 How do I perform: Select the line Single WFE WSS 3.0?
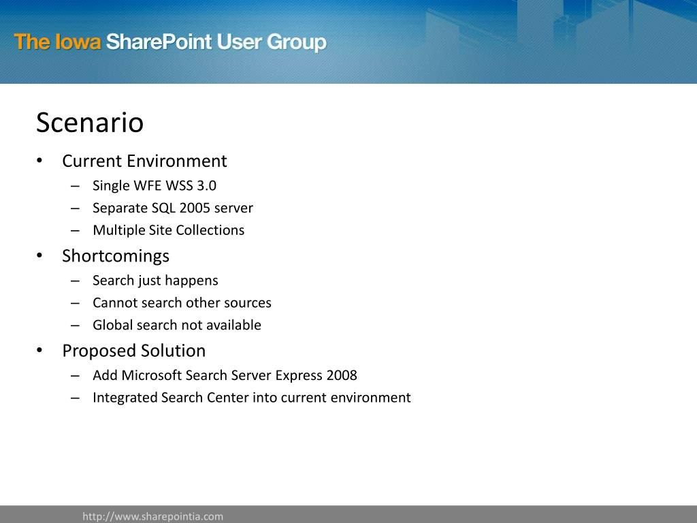155,185
